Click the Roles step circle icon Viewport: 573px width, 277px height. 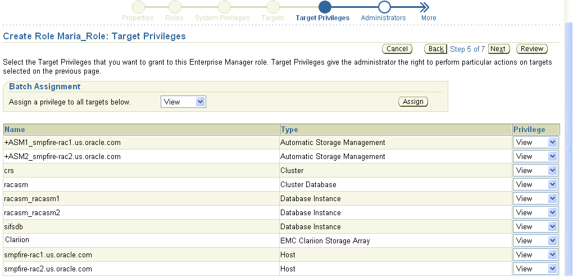click(x=175, y=7)
